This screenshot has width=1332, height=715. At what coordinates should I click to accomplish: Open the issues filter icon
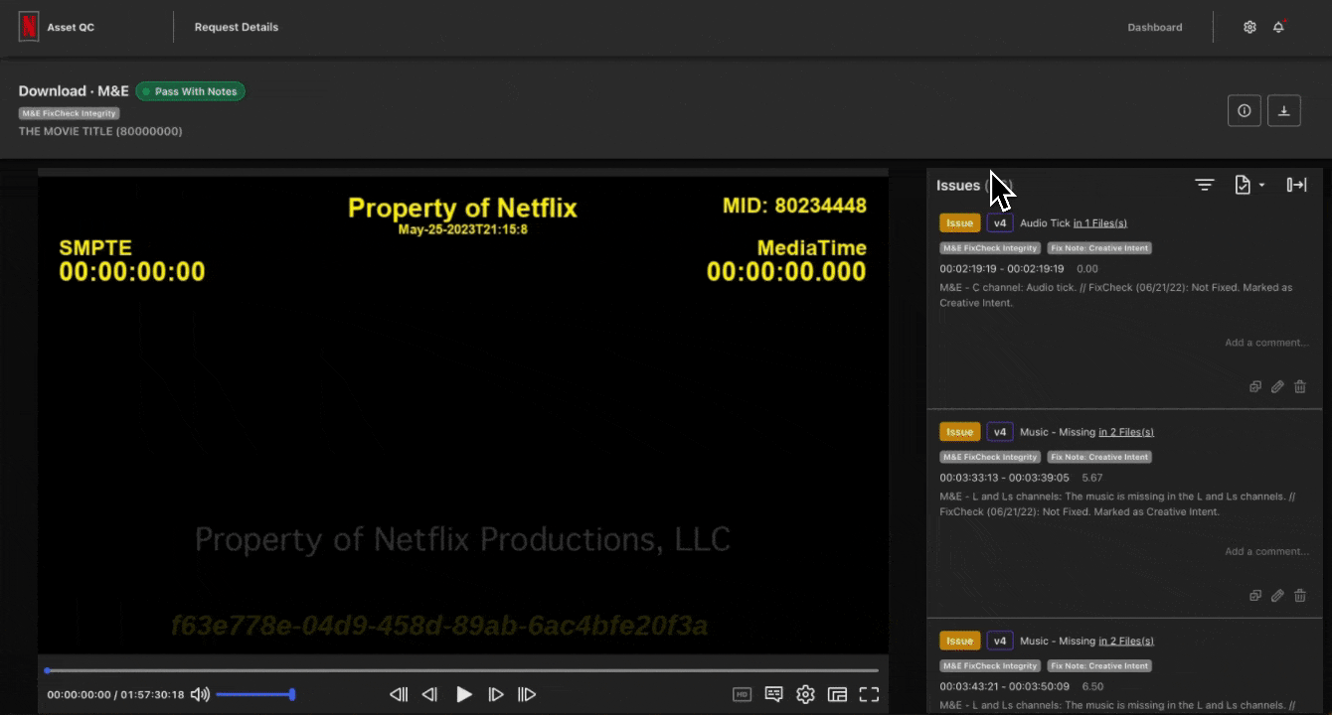pos(1205,185)
